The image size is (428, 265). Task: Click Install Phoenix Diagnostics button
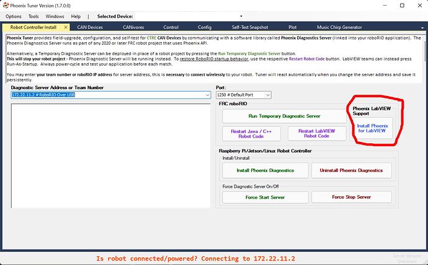click(265, 170)
